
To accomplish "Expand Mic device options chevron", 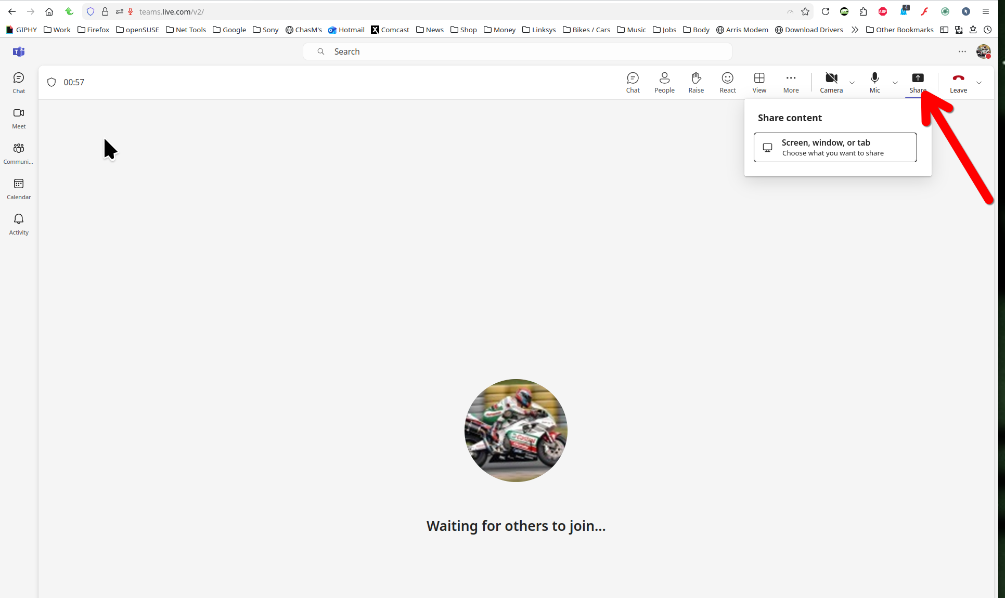I will 895,83.
